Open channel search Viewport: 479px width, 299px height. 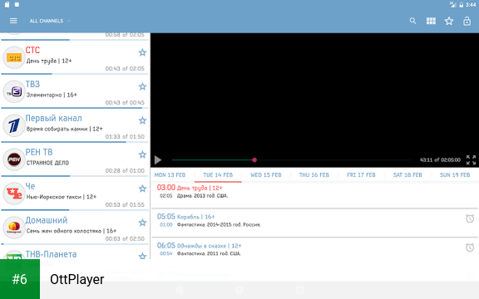point(412,21)
